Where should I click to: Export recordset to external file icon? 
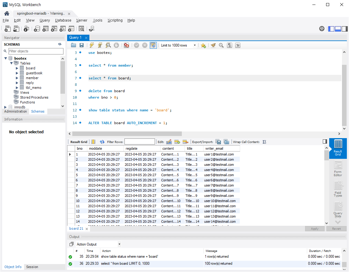click(218, 142)
